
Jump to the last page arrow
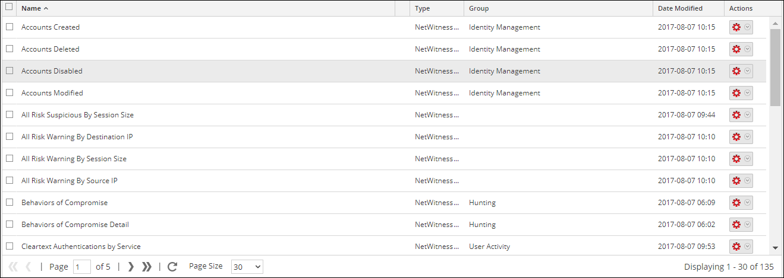click(x=147, y=267)
